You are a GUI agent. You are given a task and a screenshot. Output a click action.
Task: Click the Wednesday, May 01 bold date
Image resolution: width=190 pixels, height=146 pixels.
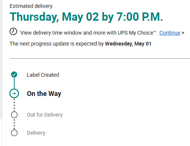coord(128,44)
